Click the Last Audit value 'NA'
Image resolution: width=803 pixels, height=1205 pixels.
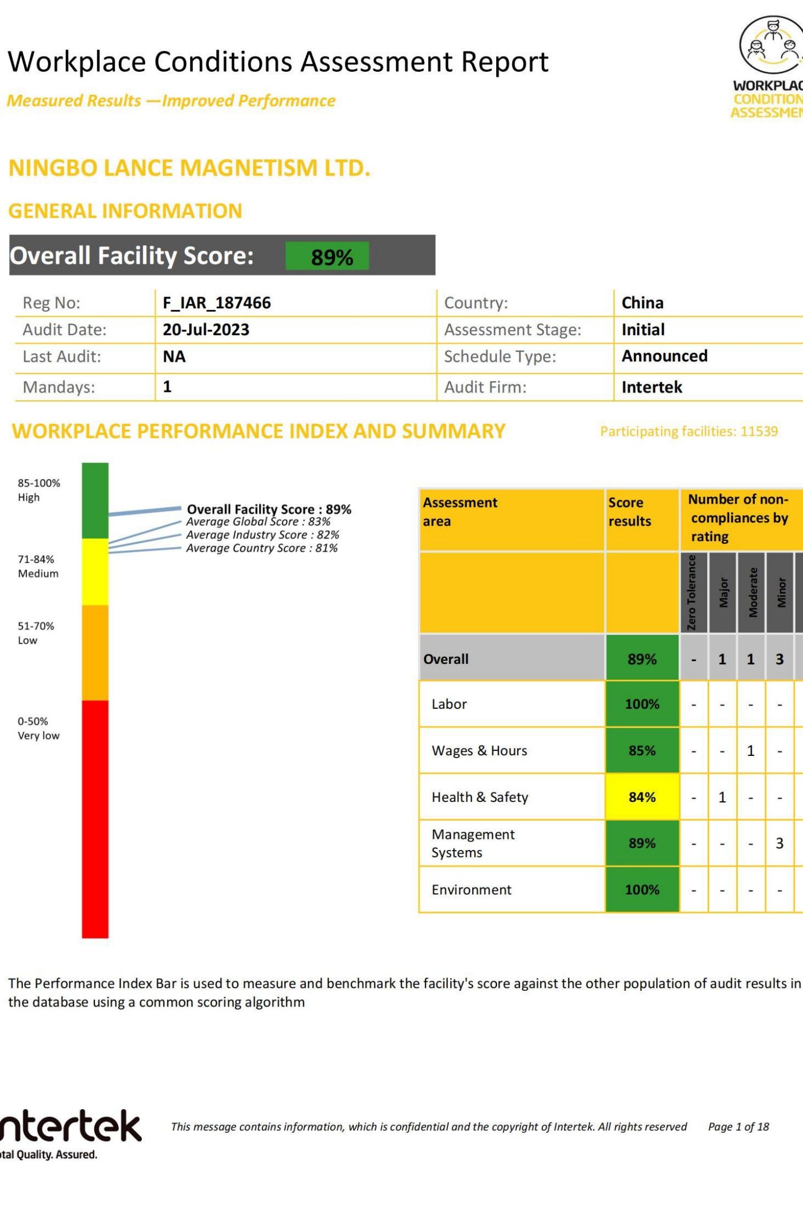tap(174, 357)
